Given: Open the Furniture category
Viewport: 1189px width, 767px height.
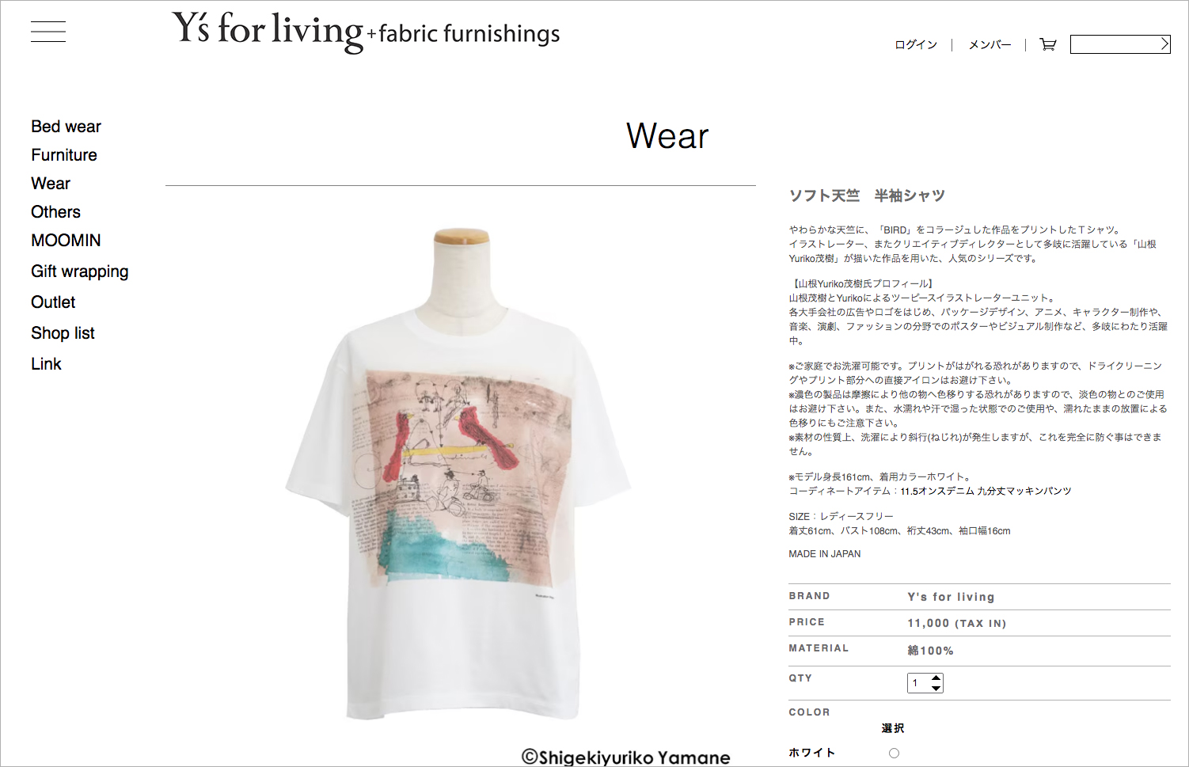Looking at the screenshot, I should point(64,155).
